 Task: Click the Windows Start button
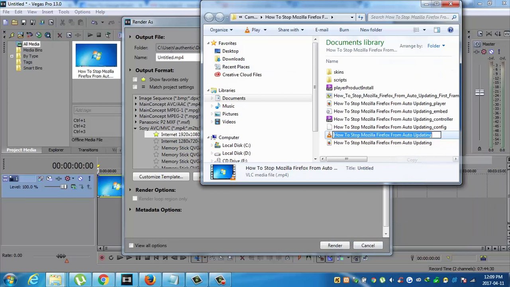[x=10, y=280]
